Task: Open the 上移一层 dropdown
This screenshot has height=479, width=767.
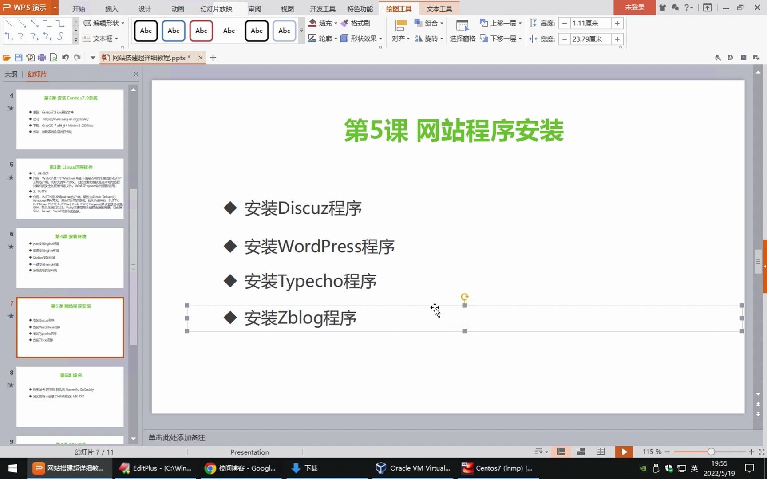Action: pos(501,23)
